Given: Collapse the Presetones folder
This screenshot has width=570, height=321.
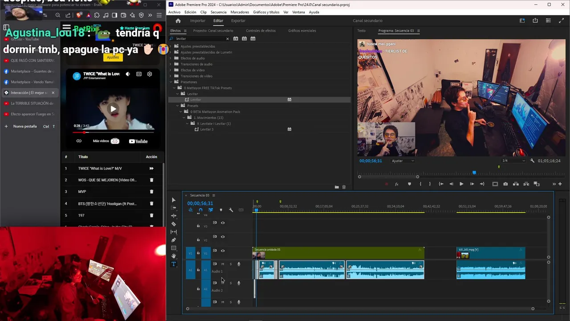Looking at the screenshot, I should pyautogui.click(x=171, y=82).
